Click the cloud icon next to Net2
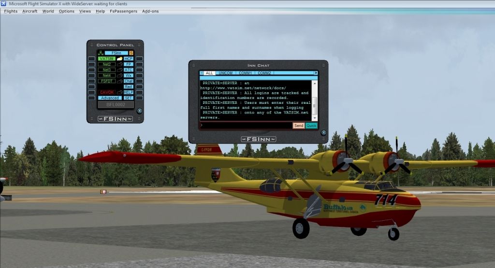 (120, 64)
